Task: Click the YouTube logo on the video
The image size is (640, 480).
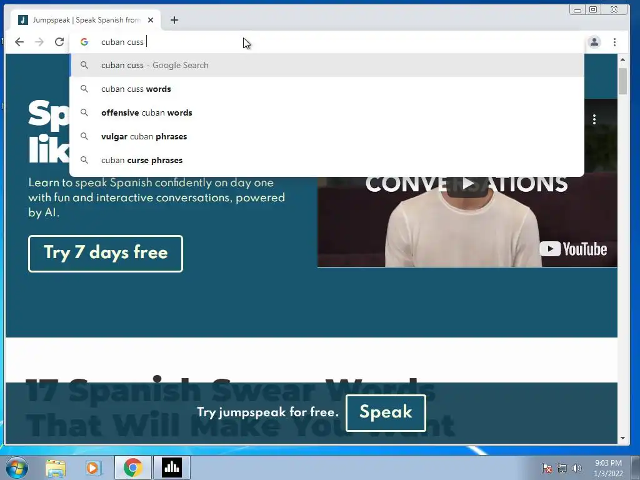Action: [574, 249]
